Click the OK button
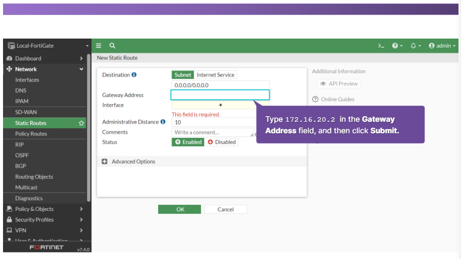The width and height of the screenshot is (461, 259). [x=179, y=209]
